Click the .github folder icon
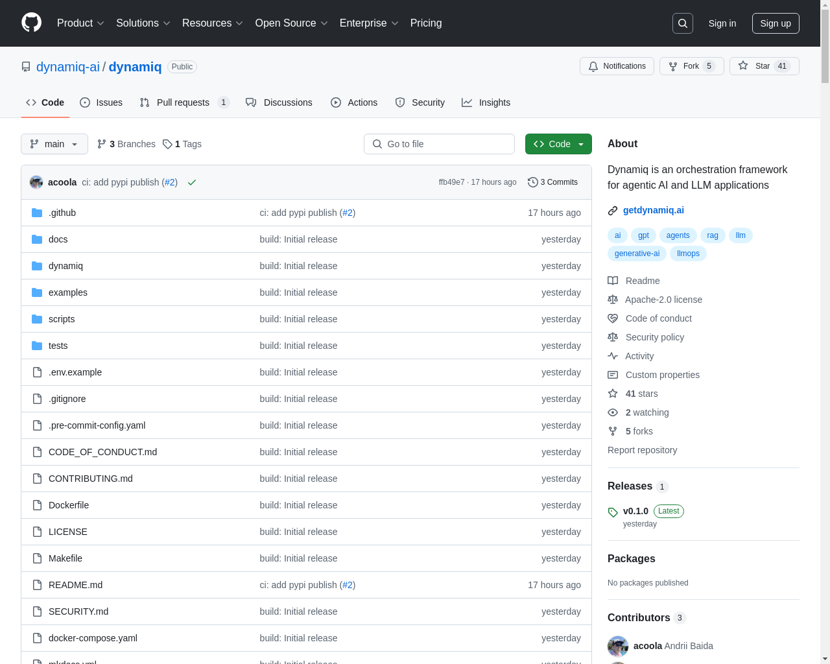 pos(37,213)
